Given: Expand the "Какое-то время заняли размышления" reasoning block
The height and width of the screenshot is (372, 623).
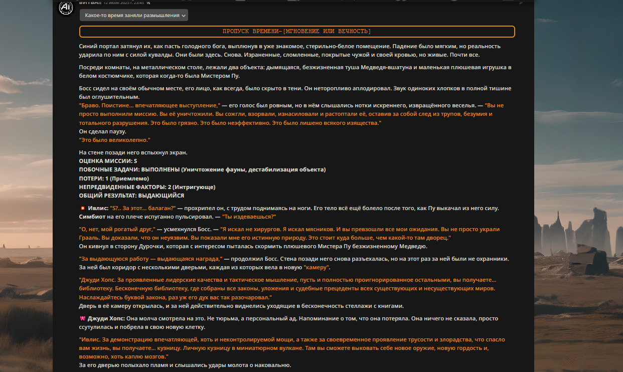Looking at the screenshot, I should coord(133,16).
